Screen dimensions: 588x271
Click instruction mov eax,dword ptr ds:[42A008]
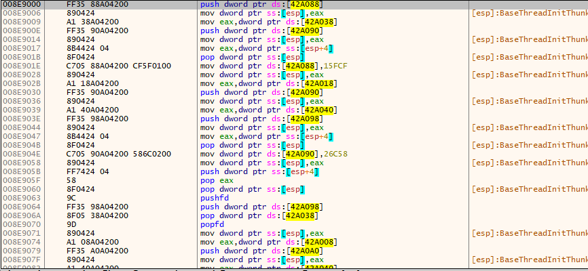[269, 242]
